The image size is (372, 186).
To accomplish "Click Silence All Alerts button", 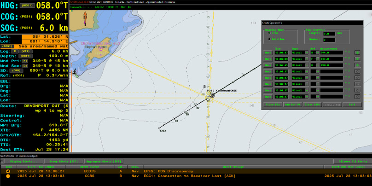I will pyautogui.click(x=352, y=162).
